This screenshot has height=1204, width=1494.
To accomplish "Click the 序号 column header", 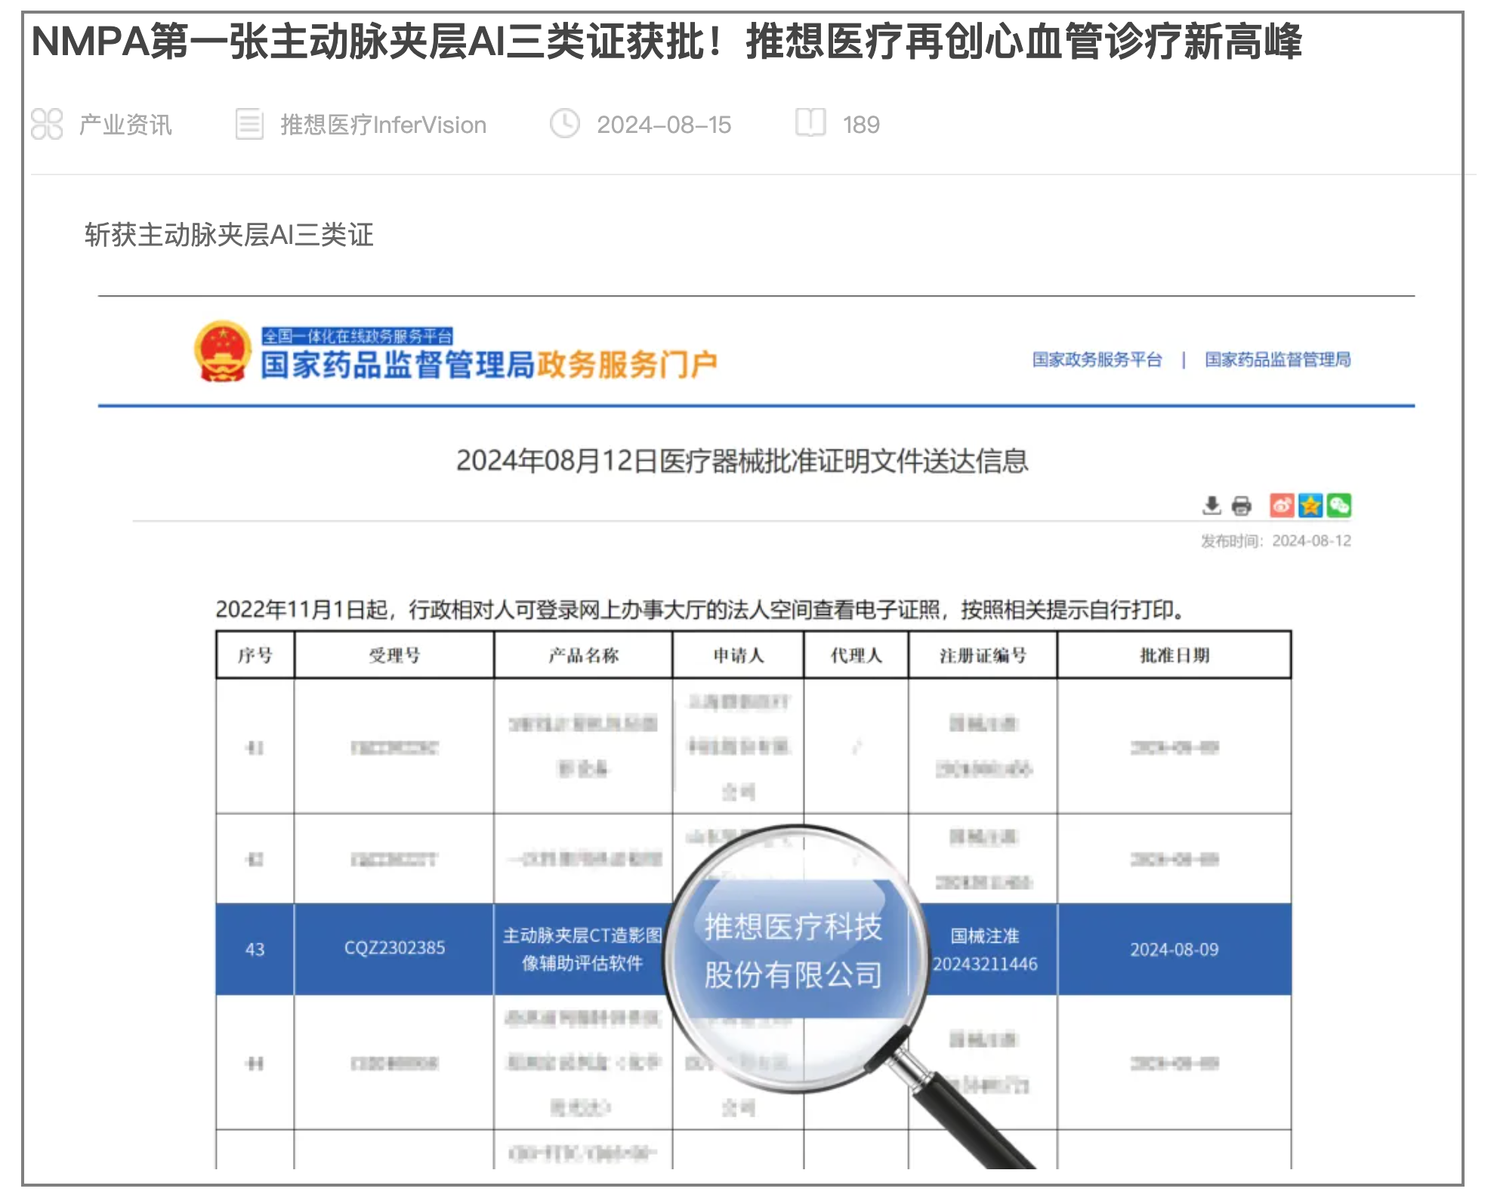I will 255,656.
